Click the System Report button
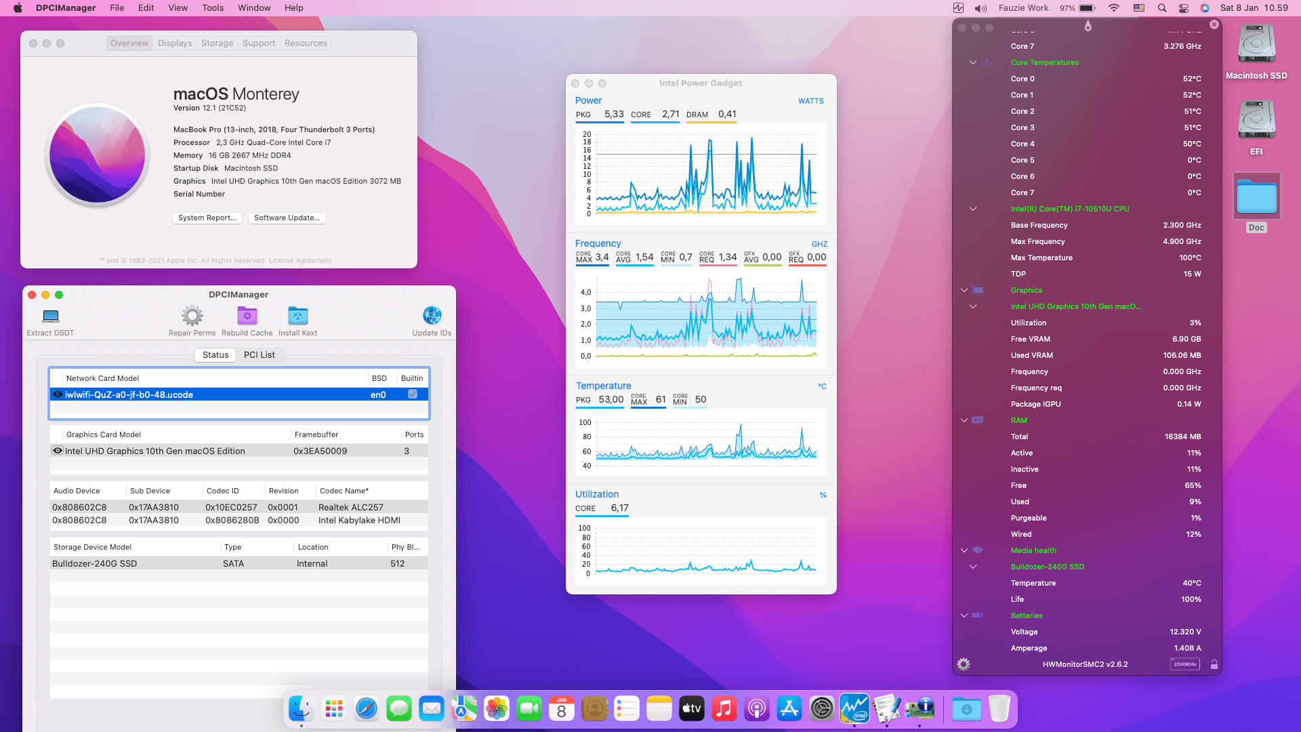 [x=207, y=218]
